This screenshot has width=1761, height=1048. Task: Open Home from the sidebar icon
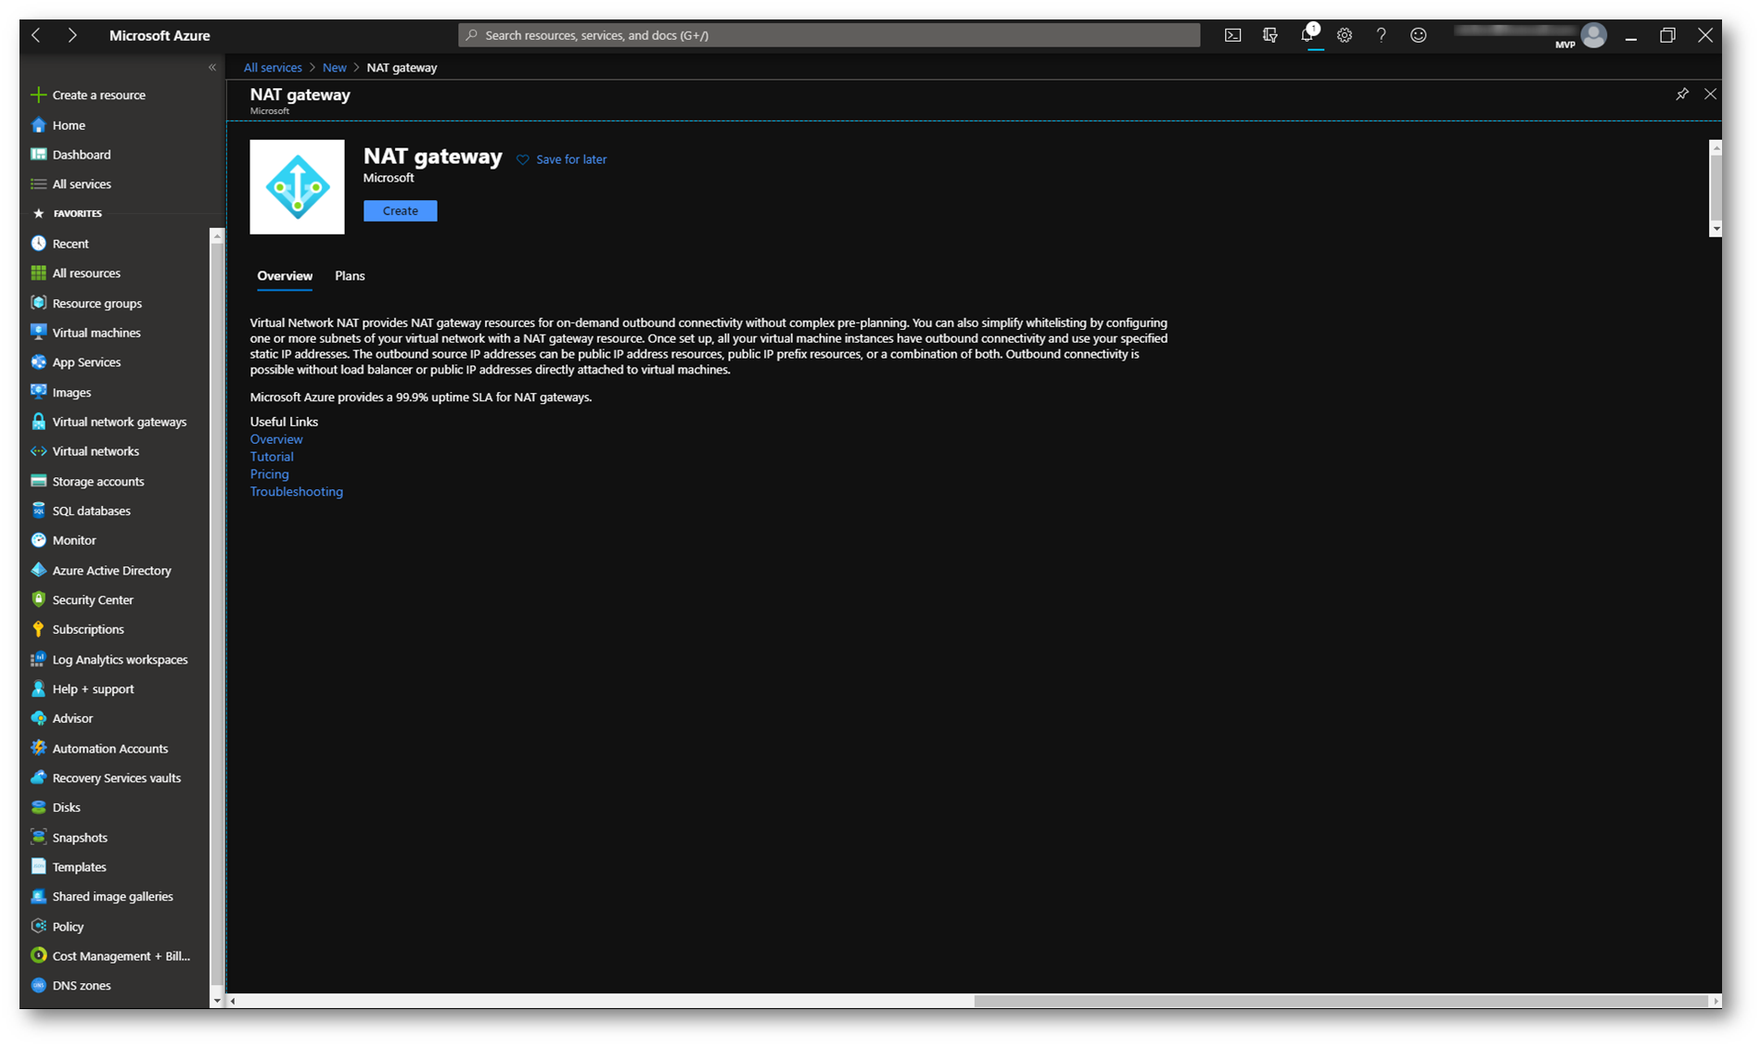click(38, 125)
